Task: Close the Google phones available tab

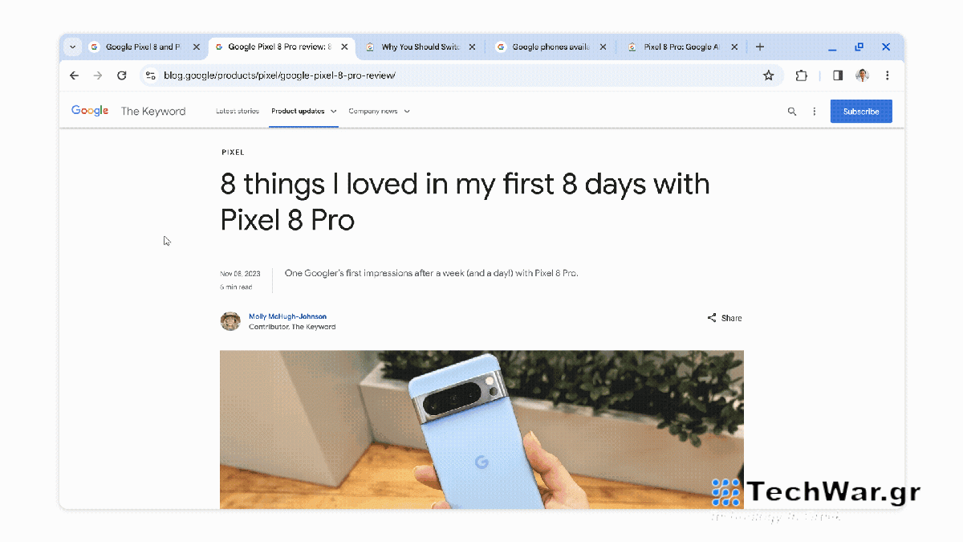Action: tap(603, 47)
